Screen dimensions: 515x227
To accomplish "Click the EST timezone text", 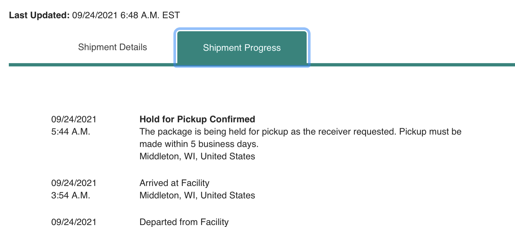I will click(x=171, y=15).
